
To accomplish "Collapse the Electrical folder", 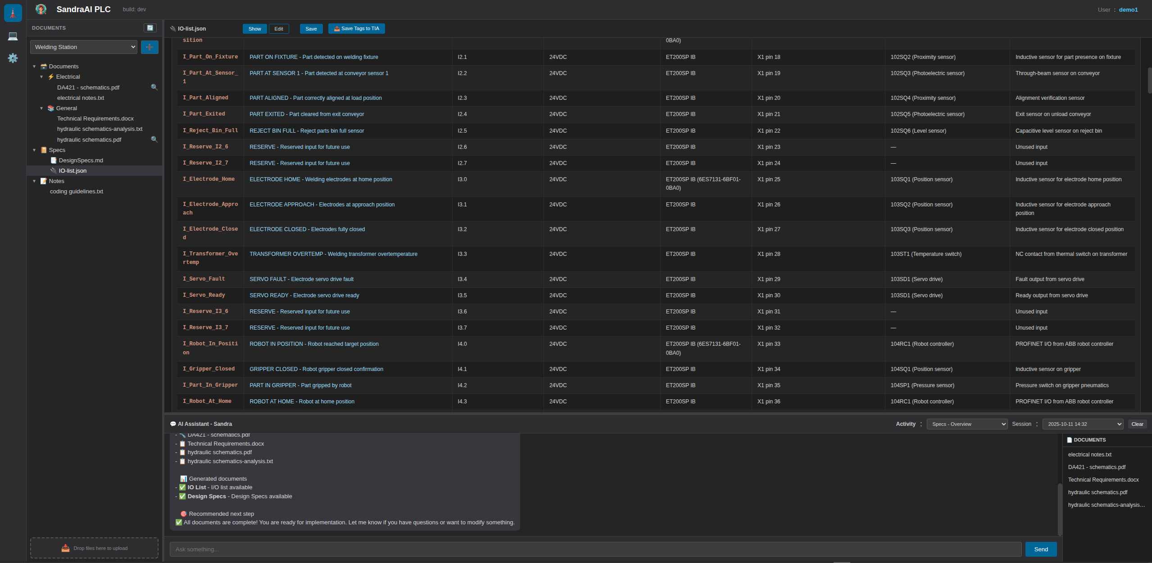I will point(41,77).
